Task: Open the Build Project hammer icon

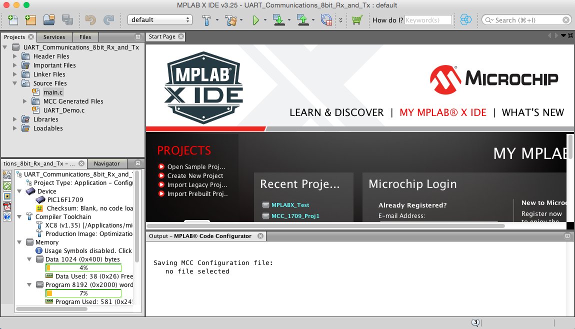Action: pos(207,19)
